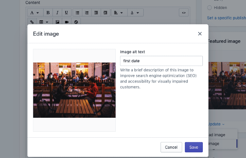Click the indent icon
246x158 pixels.
(105, 13)
